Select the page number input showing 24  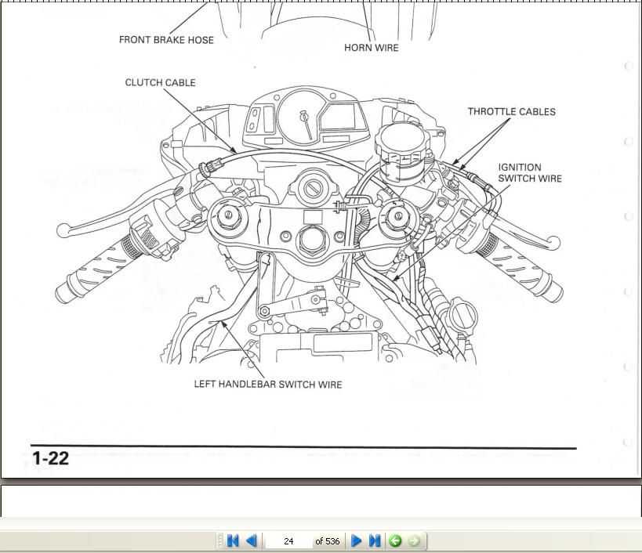(289, 540)
